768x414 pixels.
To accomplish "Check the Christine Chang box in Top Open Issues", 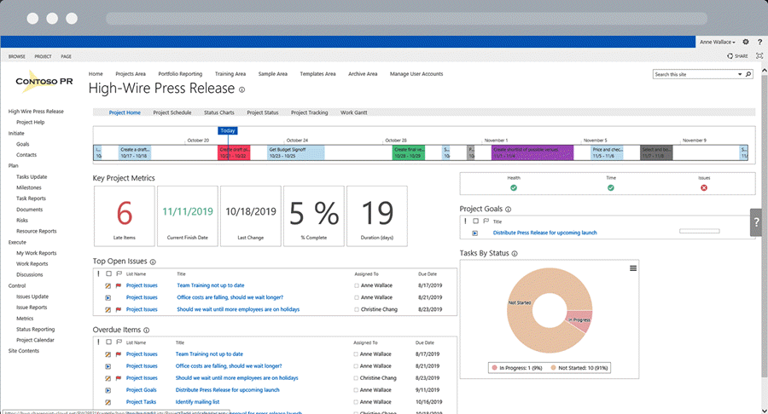I will point(357,310).
